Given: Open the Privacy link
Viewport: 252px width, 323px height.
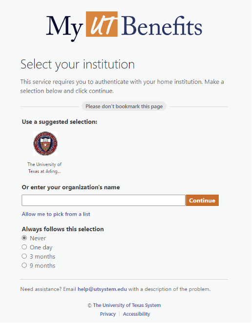Looking at the screenshot, I should click(x=108, y=314).
